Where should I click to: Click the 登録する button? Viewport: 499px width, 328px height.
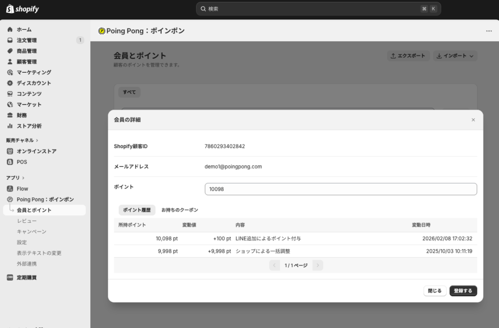(463, 291)
